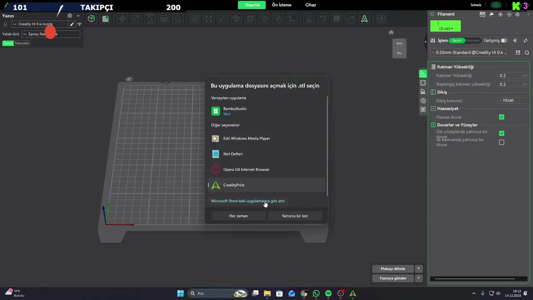This screenshot has width=533, height=300.
Task: Open Spotify from the taskbar
Action: coord(328,293)
